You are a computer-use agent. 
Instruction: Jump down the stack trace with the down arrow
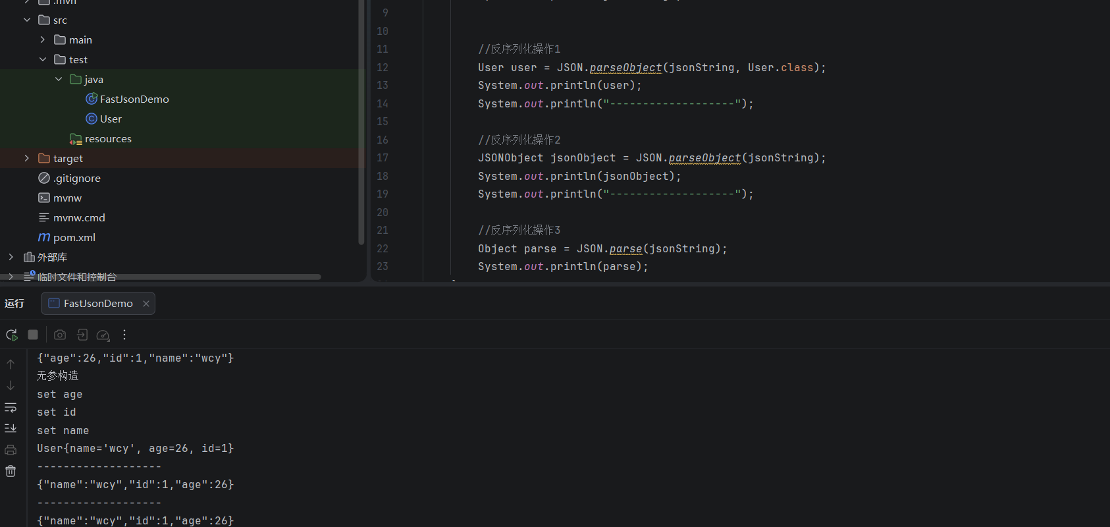pyautogui.click(x=11, y=385)
